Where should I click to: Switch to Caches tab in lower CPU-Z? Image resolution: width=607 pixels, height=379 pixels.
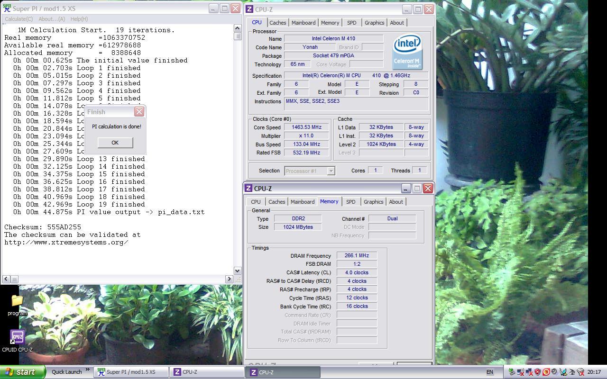click(277, 202)
